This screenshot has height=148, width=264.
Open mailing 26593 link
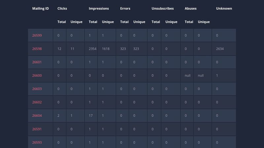(x=37, y=143)
